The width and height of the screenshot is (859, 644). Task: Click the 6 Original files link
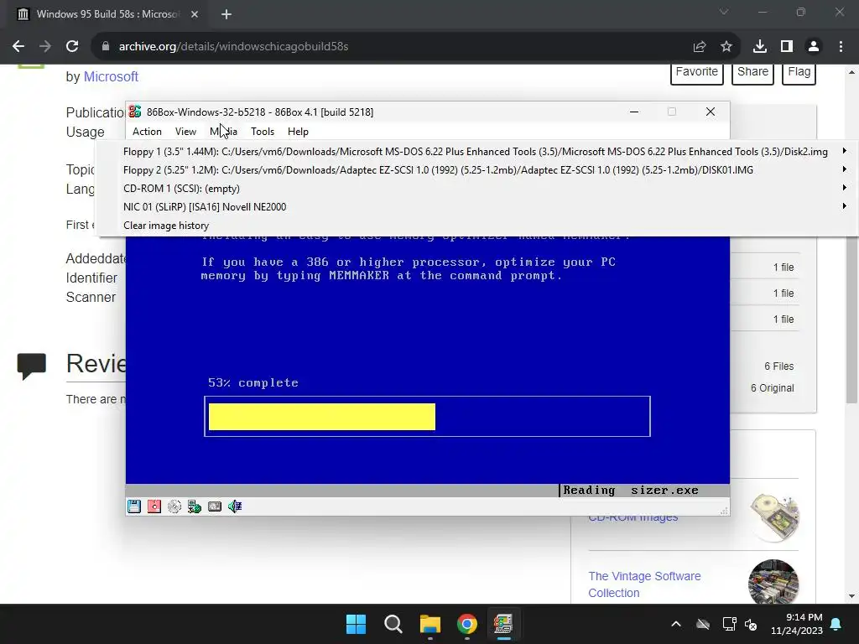(x=772, y=387)
